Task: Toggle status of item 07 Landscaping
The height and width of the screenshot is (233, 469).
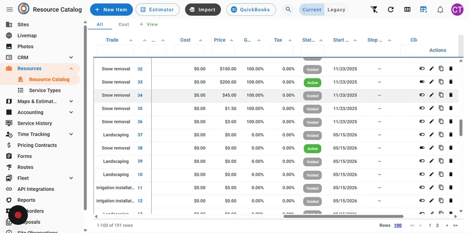Action: [422, 135]
